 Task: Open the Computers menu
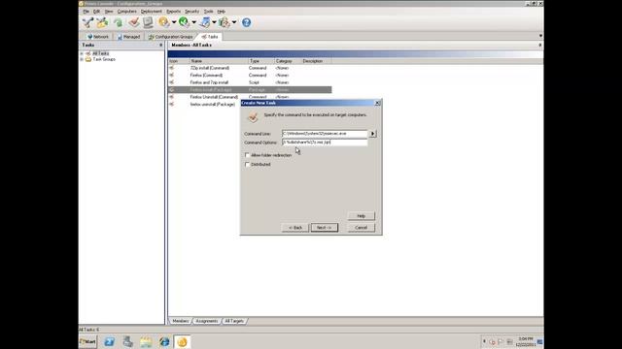click(x=127, y=12)
